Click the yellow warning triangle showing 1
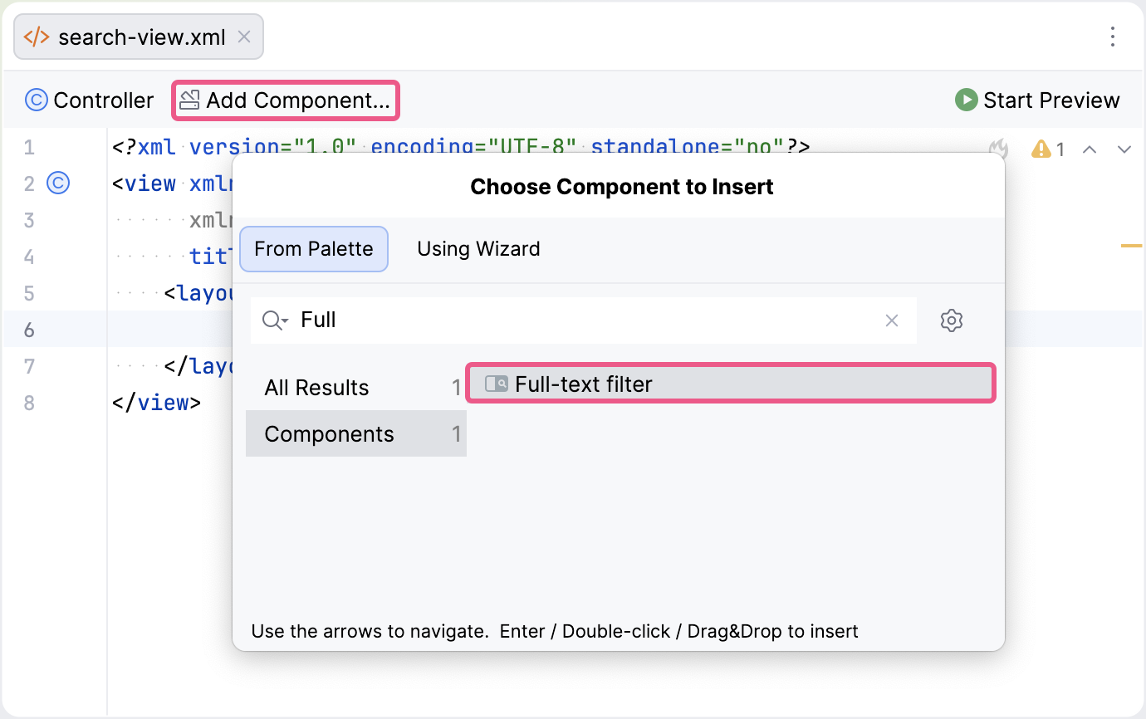The image size is (1146, 719). [x=1040, y=149]
